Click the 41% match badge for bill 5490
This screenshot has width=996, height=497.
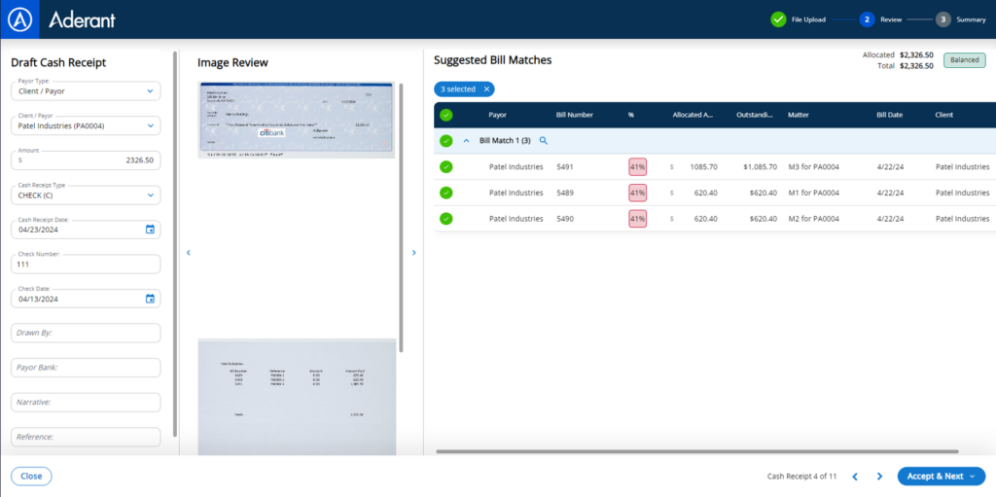pos(637,219)
